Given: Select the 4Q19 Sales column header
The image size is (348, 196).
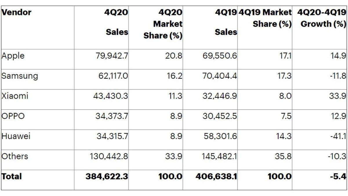Looking at the screenshot, I should [x=226, y=22].
